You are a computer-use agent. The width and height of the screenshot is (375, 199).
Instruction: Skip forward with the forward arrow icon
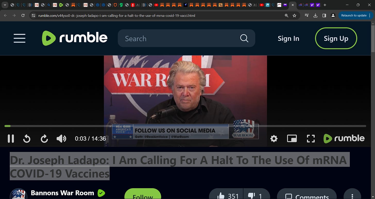coord(44,139)
